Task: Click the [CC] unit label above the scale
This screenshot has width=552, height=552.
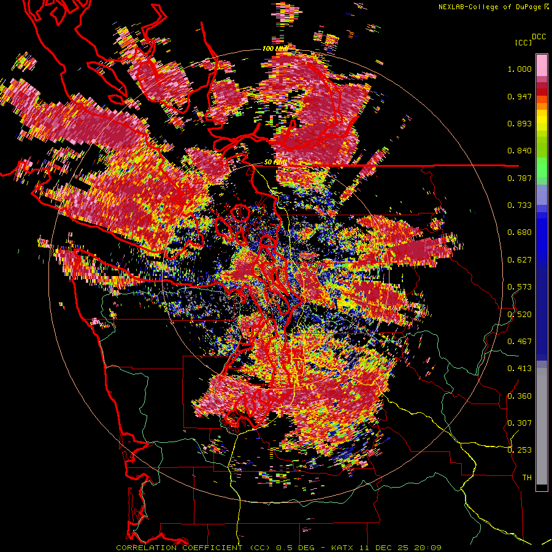Action: pos(523,42)
